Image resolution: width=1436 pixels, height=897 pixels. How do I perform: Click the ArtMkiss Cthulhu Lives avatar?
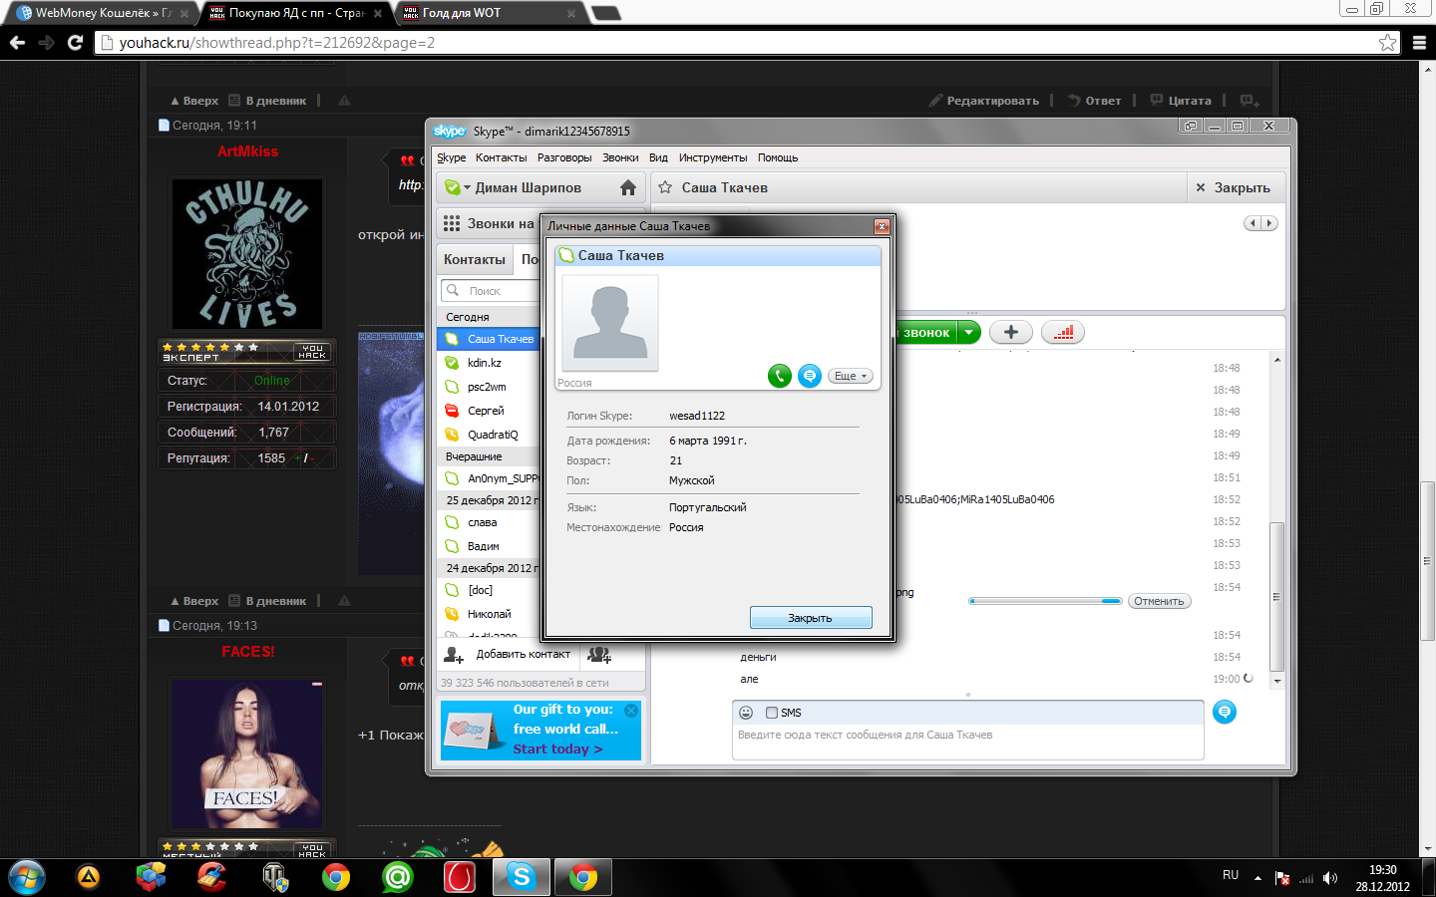coord(247,253)
